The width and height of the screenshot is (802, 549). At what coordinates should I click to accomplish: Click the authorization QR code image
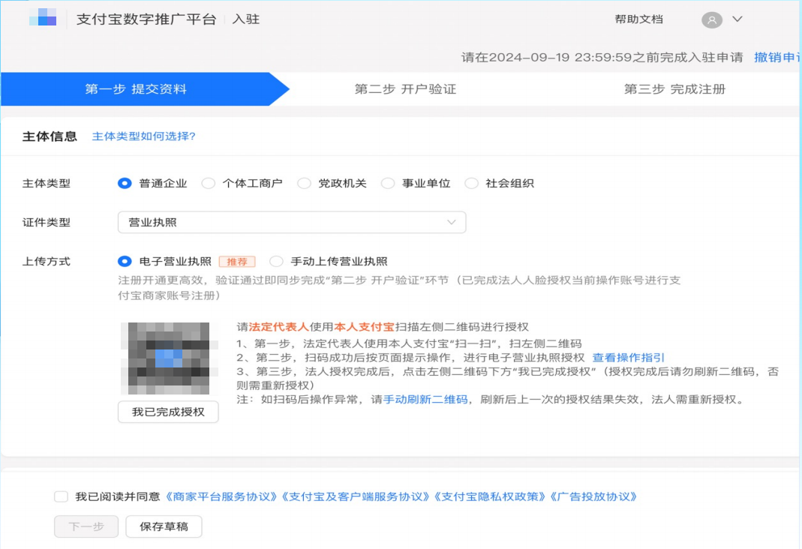point(169,358)
